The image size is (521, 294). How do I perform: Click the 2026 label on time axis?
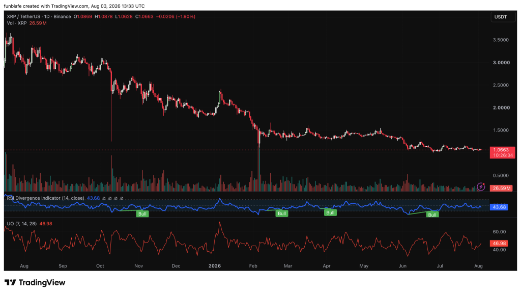pyautogui.click(x=215, y=266)
